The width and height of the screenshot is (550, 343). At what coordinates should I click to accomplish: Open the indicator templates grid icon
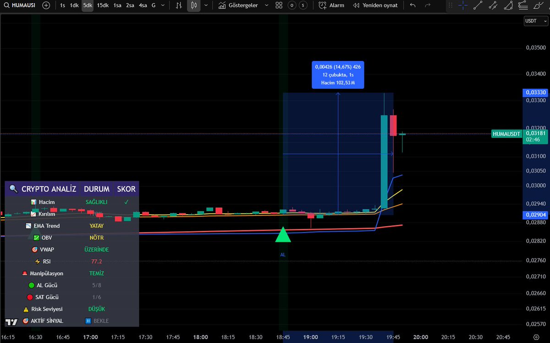(279, 5)
